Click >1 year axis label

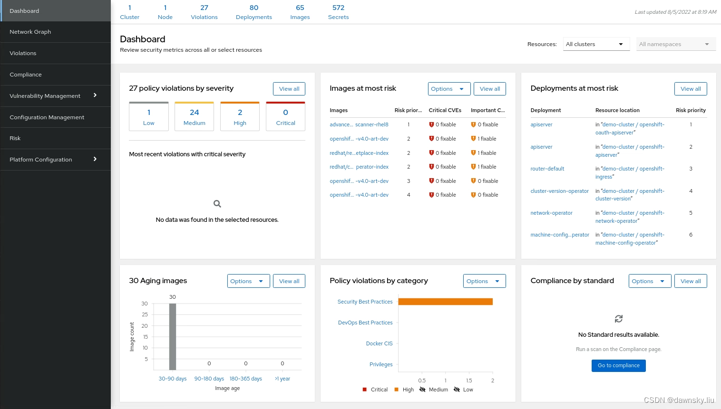click(x=283, y=379)
